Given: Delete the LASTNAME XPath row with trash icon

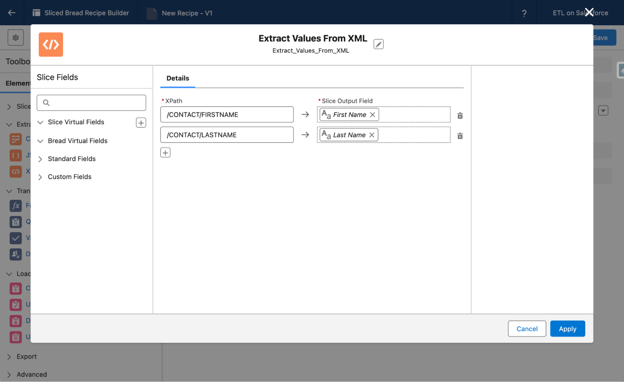Looking at the screenshot, I should (x=460, y=136).
